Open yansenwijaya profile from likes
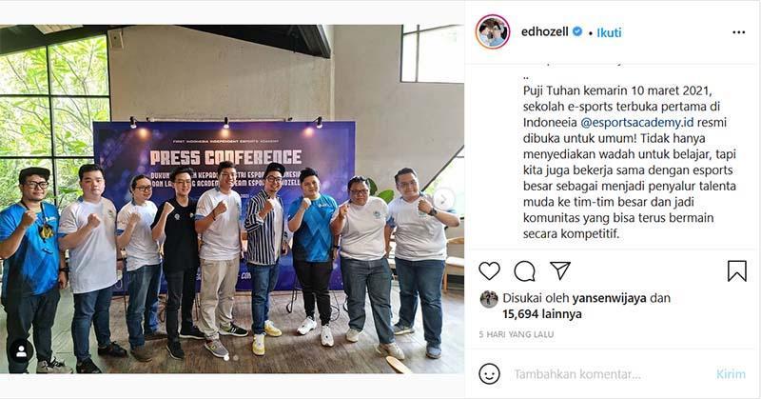This screenshot has height=399, width=761. pos(609,298)
